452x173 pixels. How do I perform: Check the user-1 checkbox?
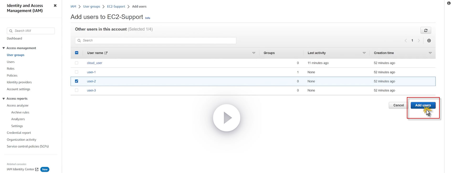tap(77, 72)
